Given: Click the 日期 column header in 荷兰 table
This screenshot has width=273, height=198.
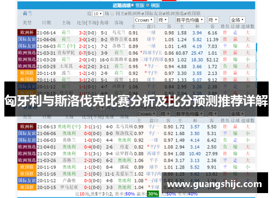Looking at the screenshot, I should [x=46, y=23].
